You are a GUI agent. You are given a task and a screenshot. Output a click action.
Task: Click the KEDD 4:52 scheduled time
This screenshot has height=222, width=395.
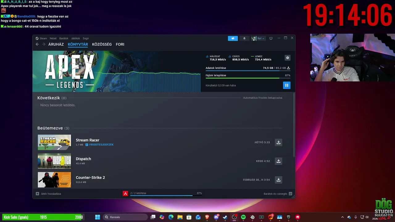coord(263,161)
